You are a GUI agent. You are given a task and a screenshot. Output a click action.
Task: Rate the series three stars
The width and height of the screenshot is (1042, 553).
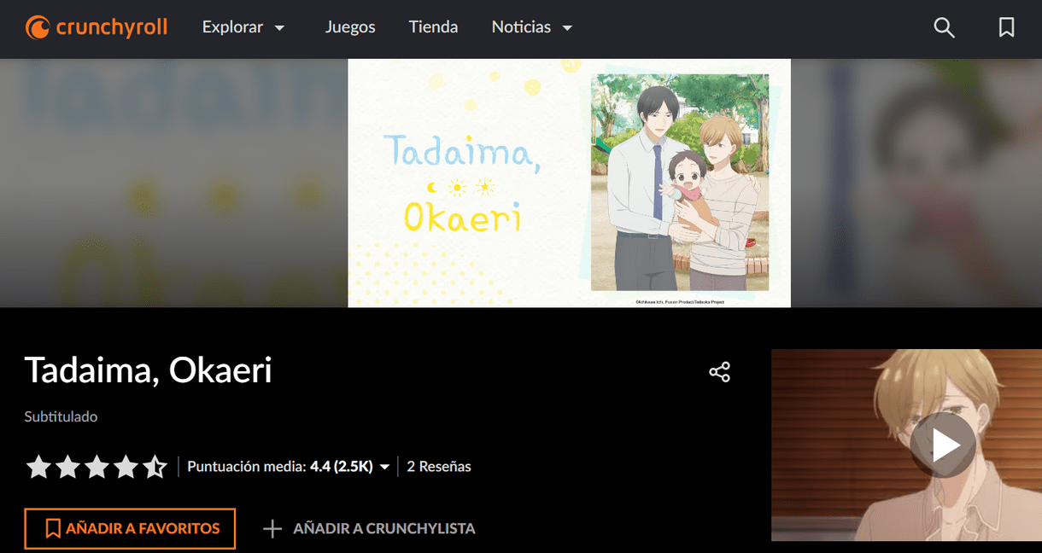point(97,467)
